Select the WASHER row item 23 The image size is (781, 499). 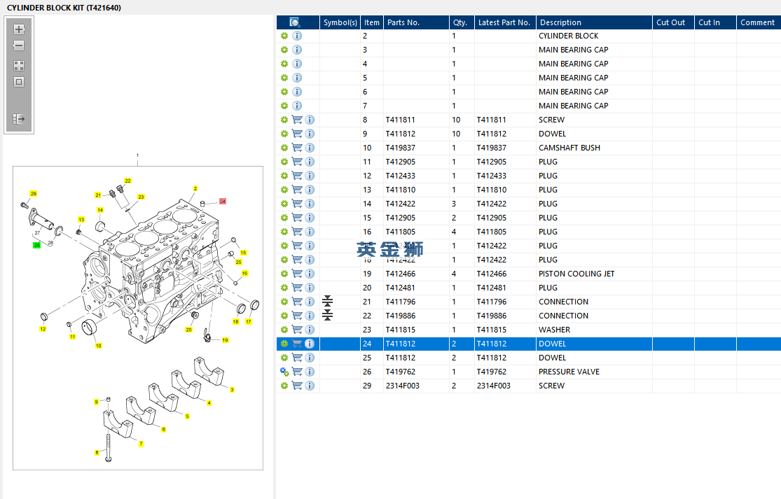click(x=553, y=330)
